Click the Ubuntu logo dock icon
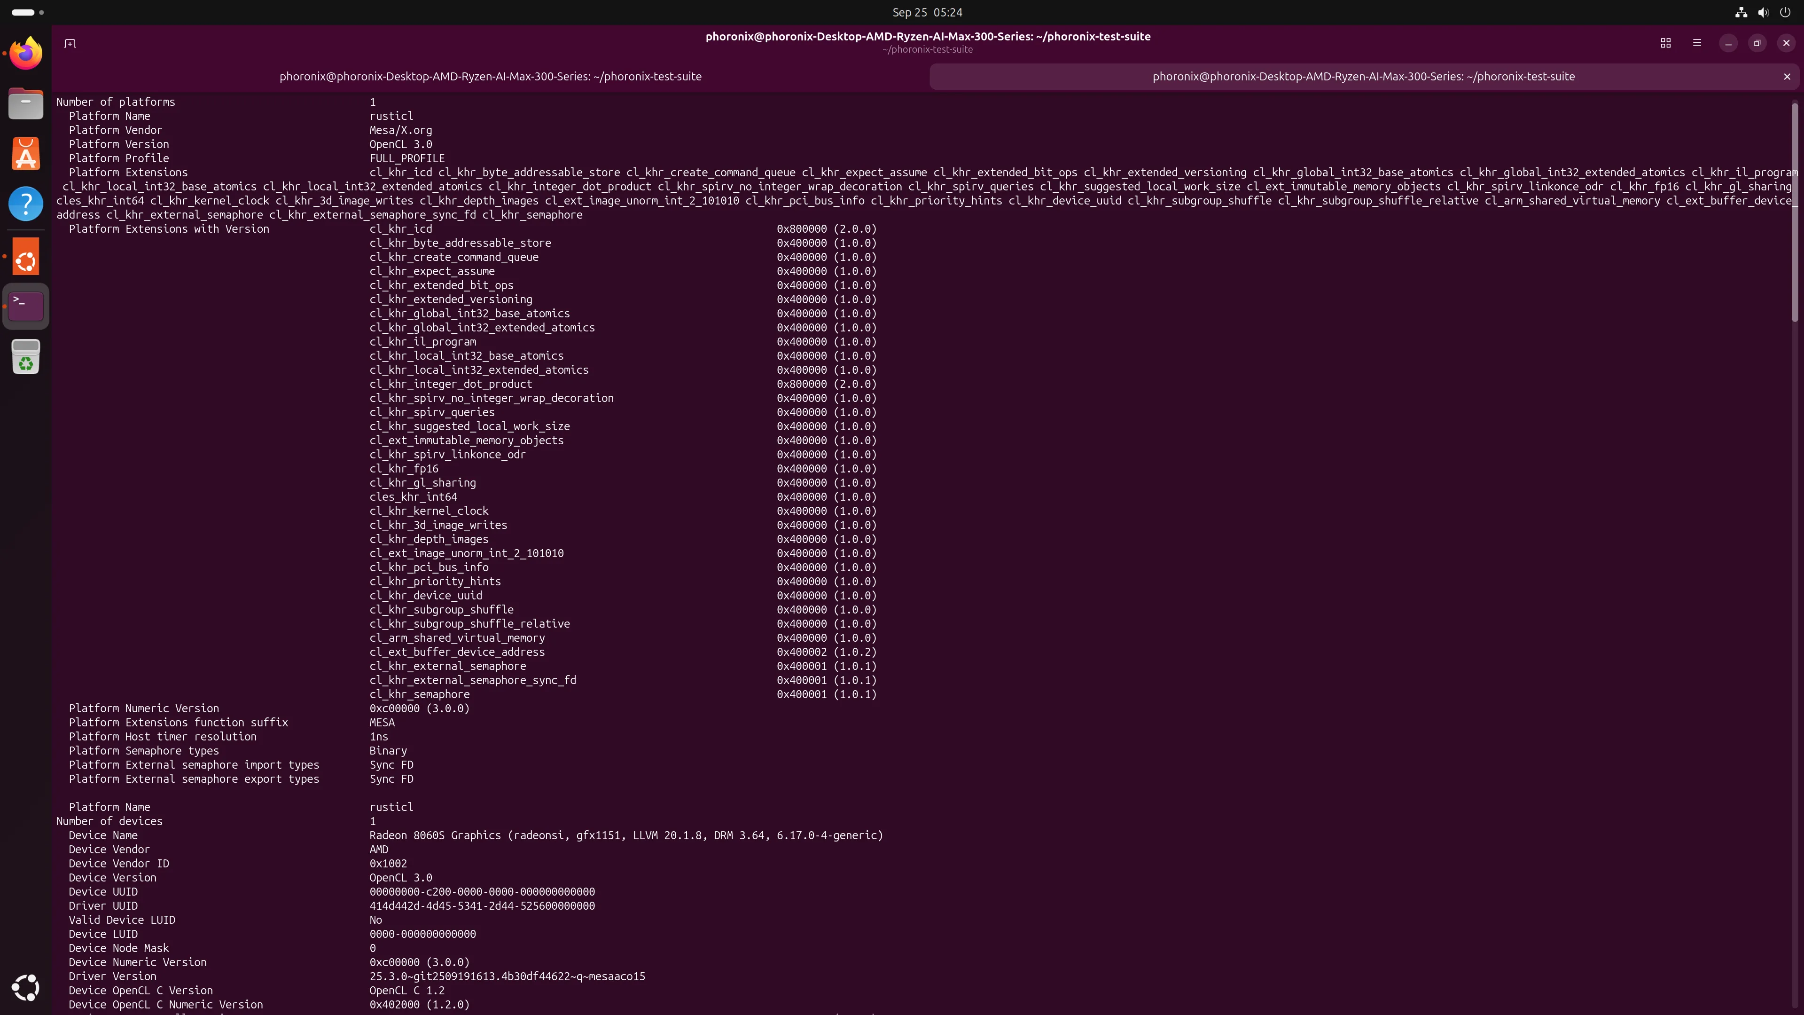The height and width of the screenshot is (1015, 1804). tap(26, 256)
